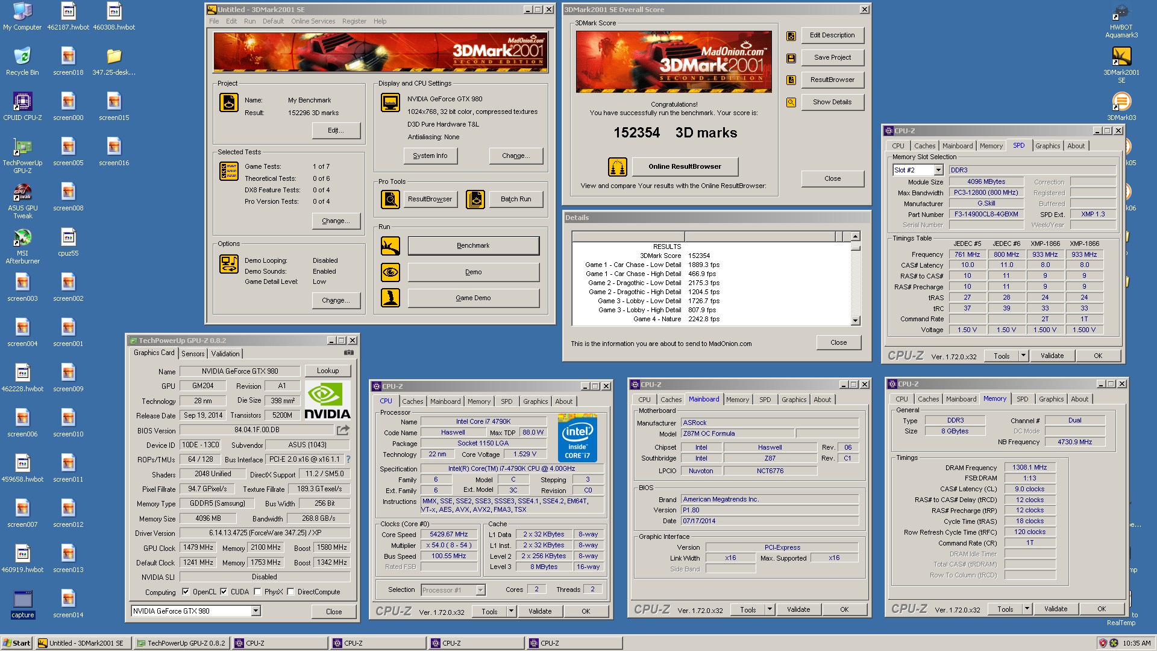
Task: Switch to the Validation tab in GPU-Z
Action: [225, 354]
